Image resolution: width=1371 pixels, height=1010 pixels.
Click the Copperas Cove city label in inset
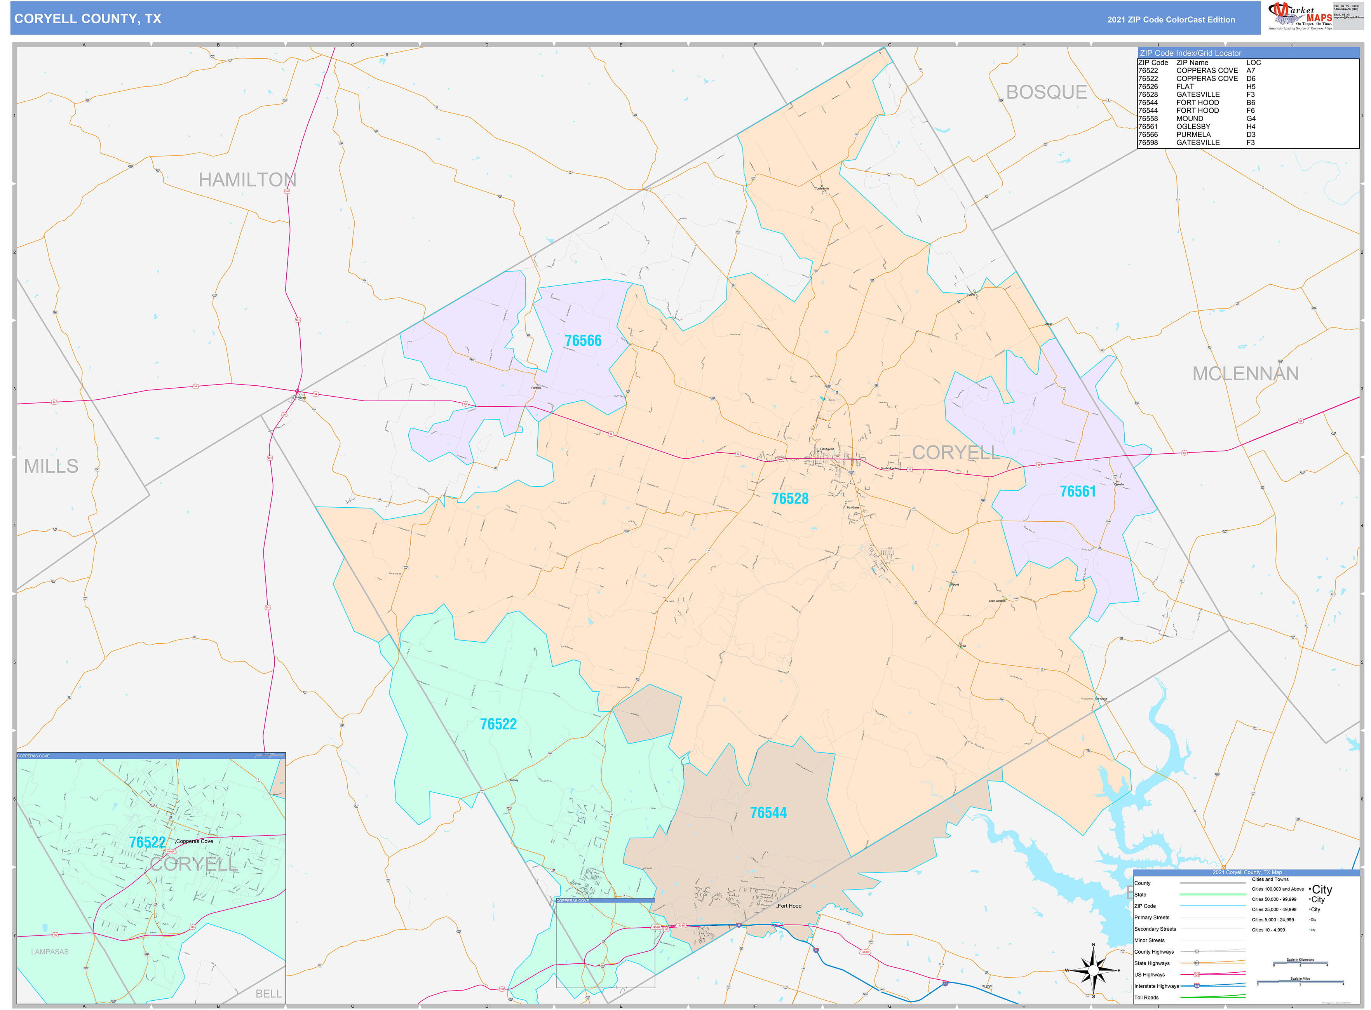point(195,841)
